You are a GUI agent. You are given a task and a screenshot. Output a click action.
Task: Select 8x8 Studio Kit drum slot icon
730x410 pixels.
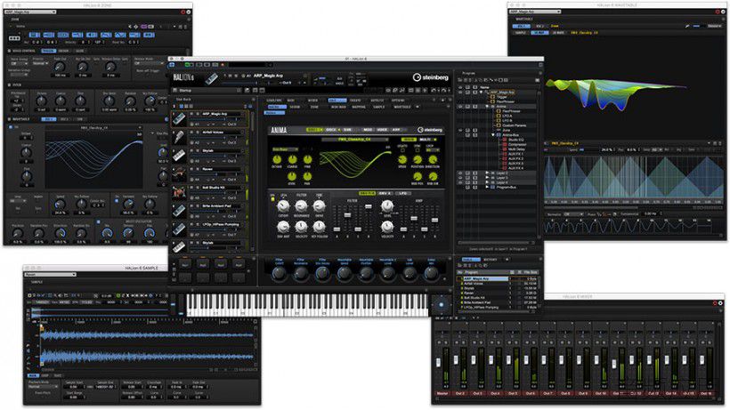tap(179, 192)
